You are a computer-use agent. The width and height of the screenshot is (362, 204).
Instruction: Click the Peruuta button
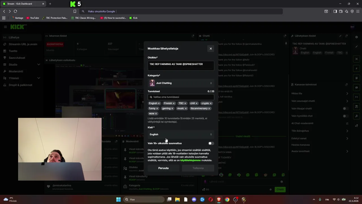[163, 168]
